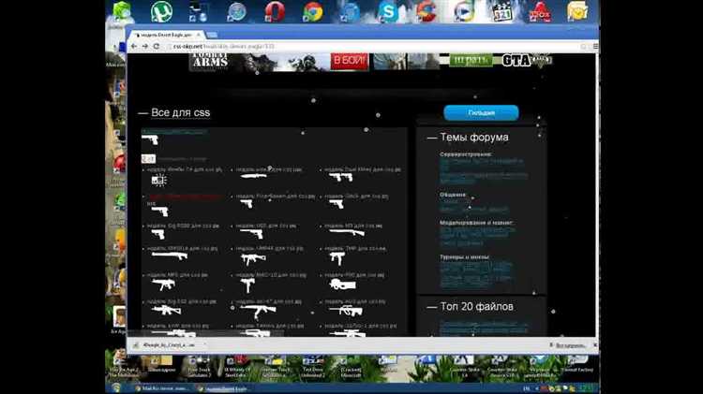Open the P90 model weapon image
This screenshot has height=394, width=703.
pyautogui.click(x=338, y=285)
